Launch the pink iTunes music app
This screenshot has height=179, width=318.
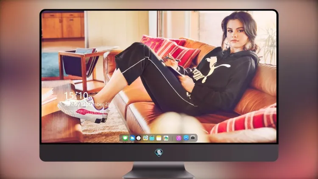179,138
